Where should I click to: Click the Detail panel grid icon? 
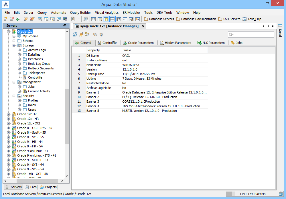280,26
